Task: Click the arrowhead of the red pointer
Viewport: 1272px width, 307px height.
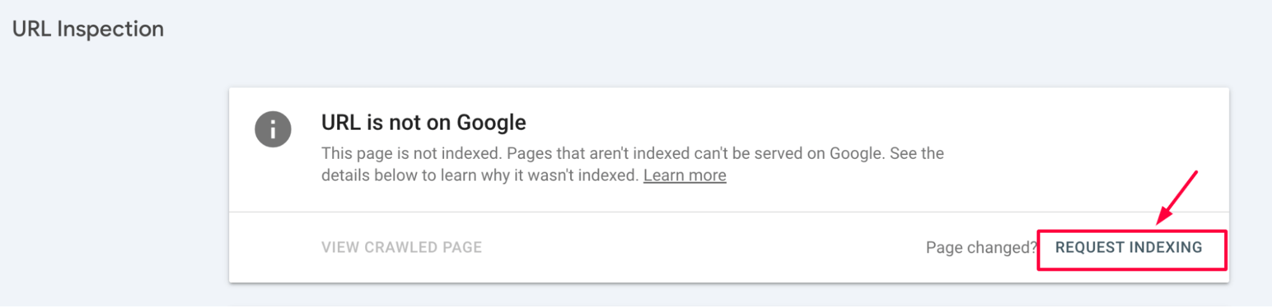Action: 1163,217
